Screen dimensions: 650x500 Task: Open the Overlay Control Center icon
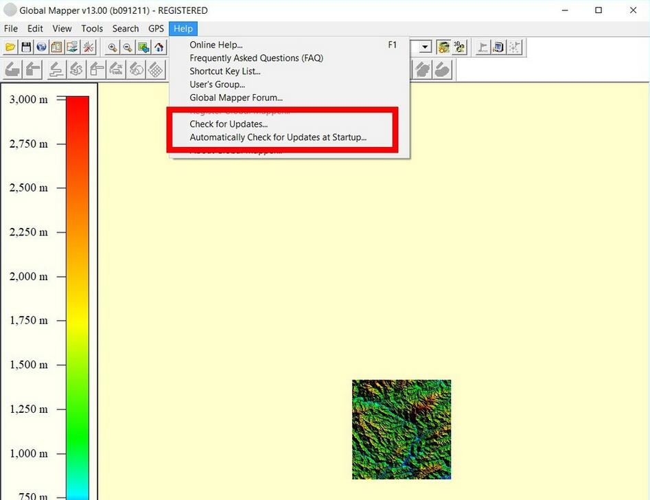(x=56, y=47)
